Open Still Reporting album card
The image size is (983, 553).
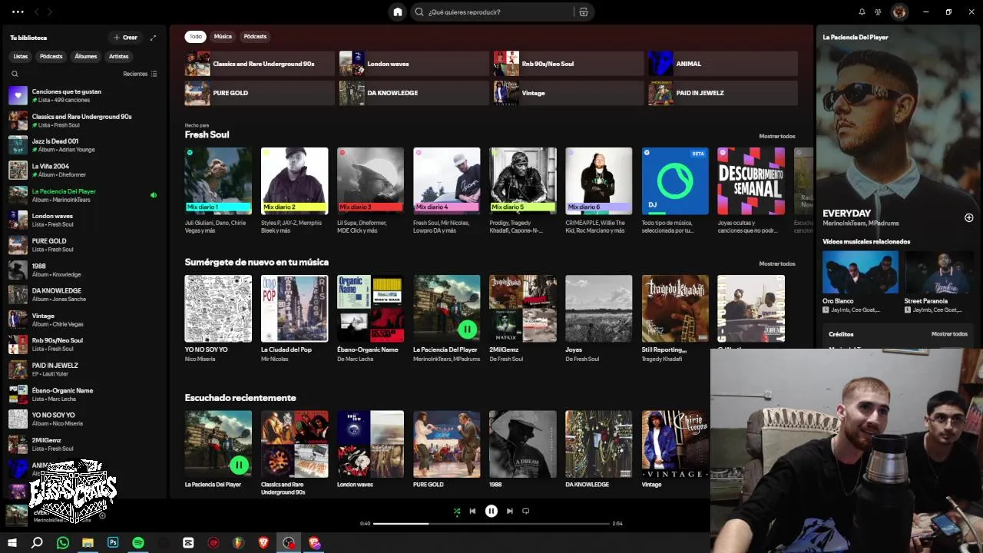coord(675,318)
